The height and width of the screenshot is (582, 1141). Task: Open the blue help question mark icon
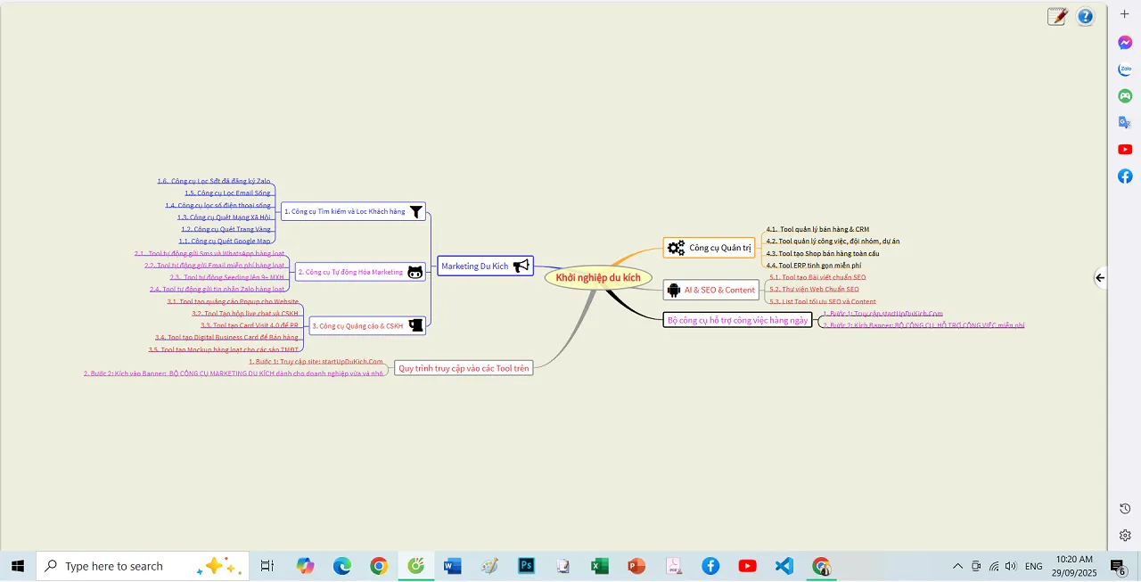(x=1085, y=15)
